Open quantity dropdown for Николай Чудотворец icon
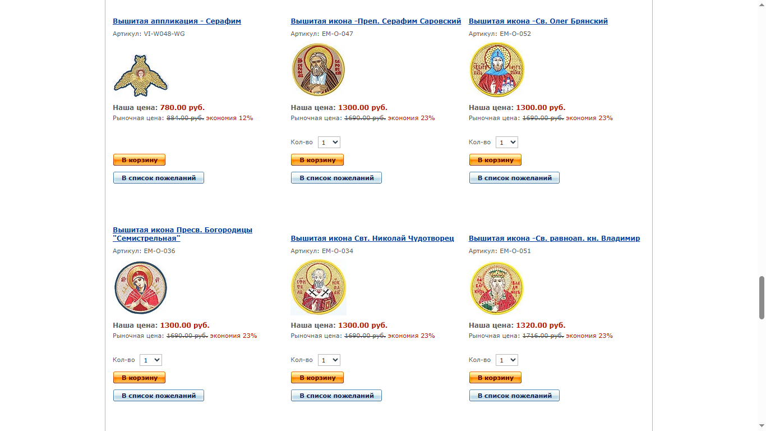Screen dimensions: 766x431 tap(329, 360)
